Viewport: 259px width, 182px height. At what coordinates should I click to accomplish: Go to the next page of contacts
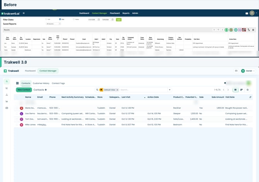228,90
